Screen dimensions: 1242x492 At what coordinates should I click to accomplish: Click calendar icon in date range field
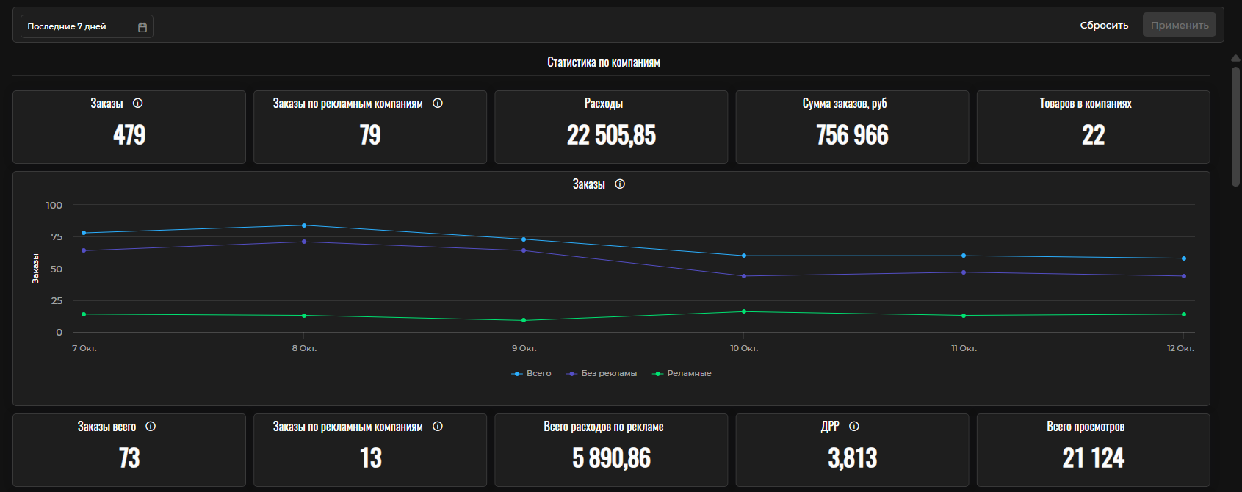click(142, 28)
